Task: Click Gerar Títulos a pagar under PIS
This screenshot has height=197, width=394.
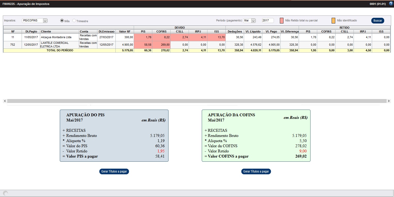Action: coord(114,171)
